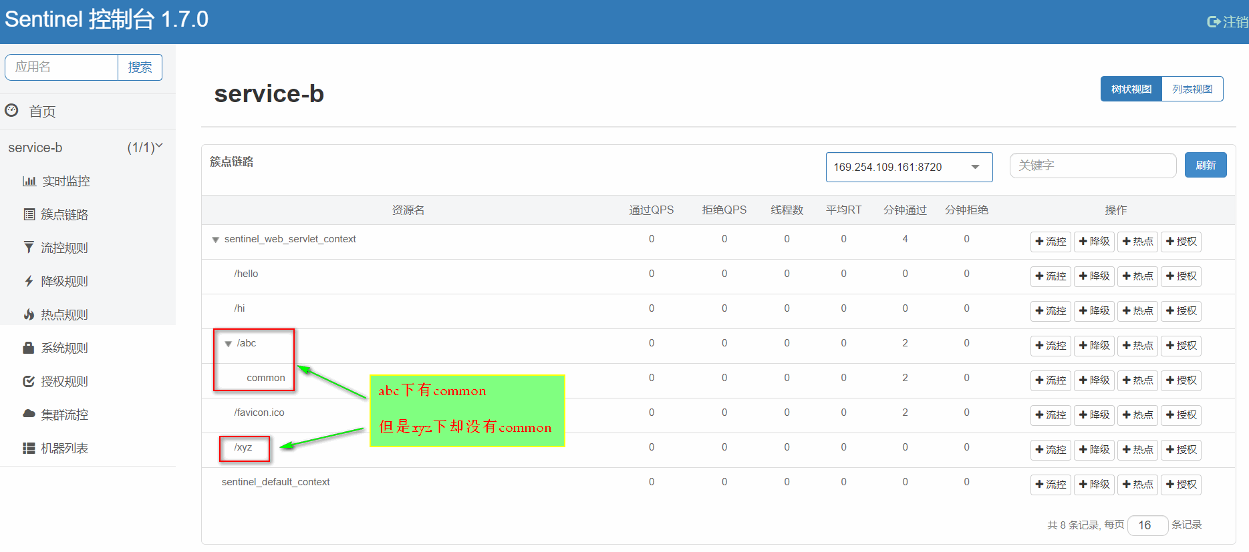Select the /hello resource row name
Viewport: 1249px width, 552px height.
246,274
